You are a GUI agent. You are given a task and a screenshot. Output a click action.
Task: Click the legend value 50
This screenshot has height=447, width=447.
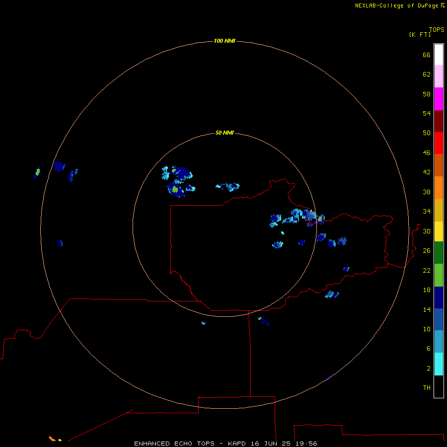(x=427, y=133)
